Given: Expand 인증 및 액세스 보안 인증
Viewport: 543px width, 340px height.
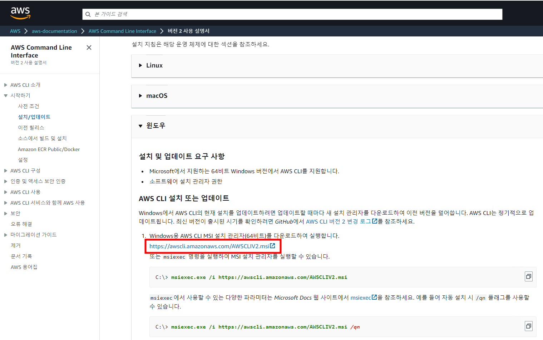Looking at the screenshot, I should [6, 181].
